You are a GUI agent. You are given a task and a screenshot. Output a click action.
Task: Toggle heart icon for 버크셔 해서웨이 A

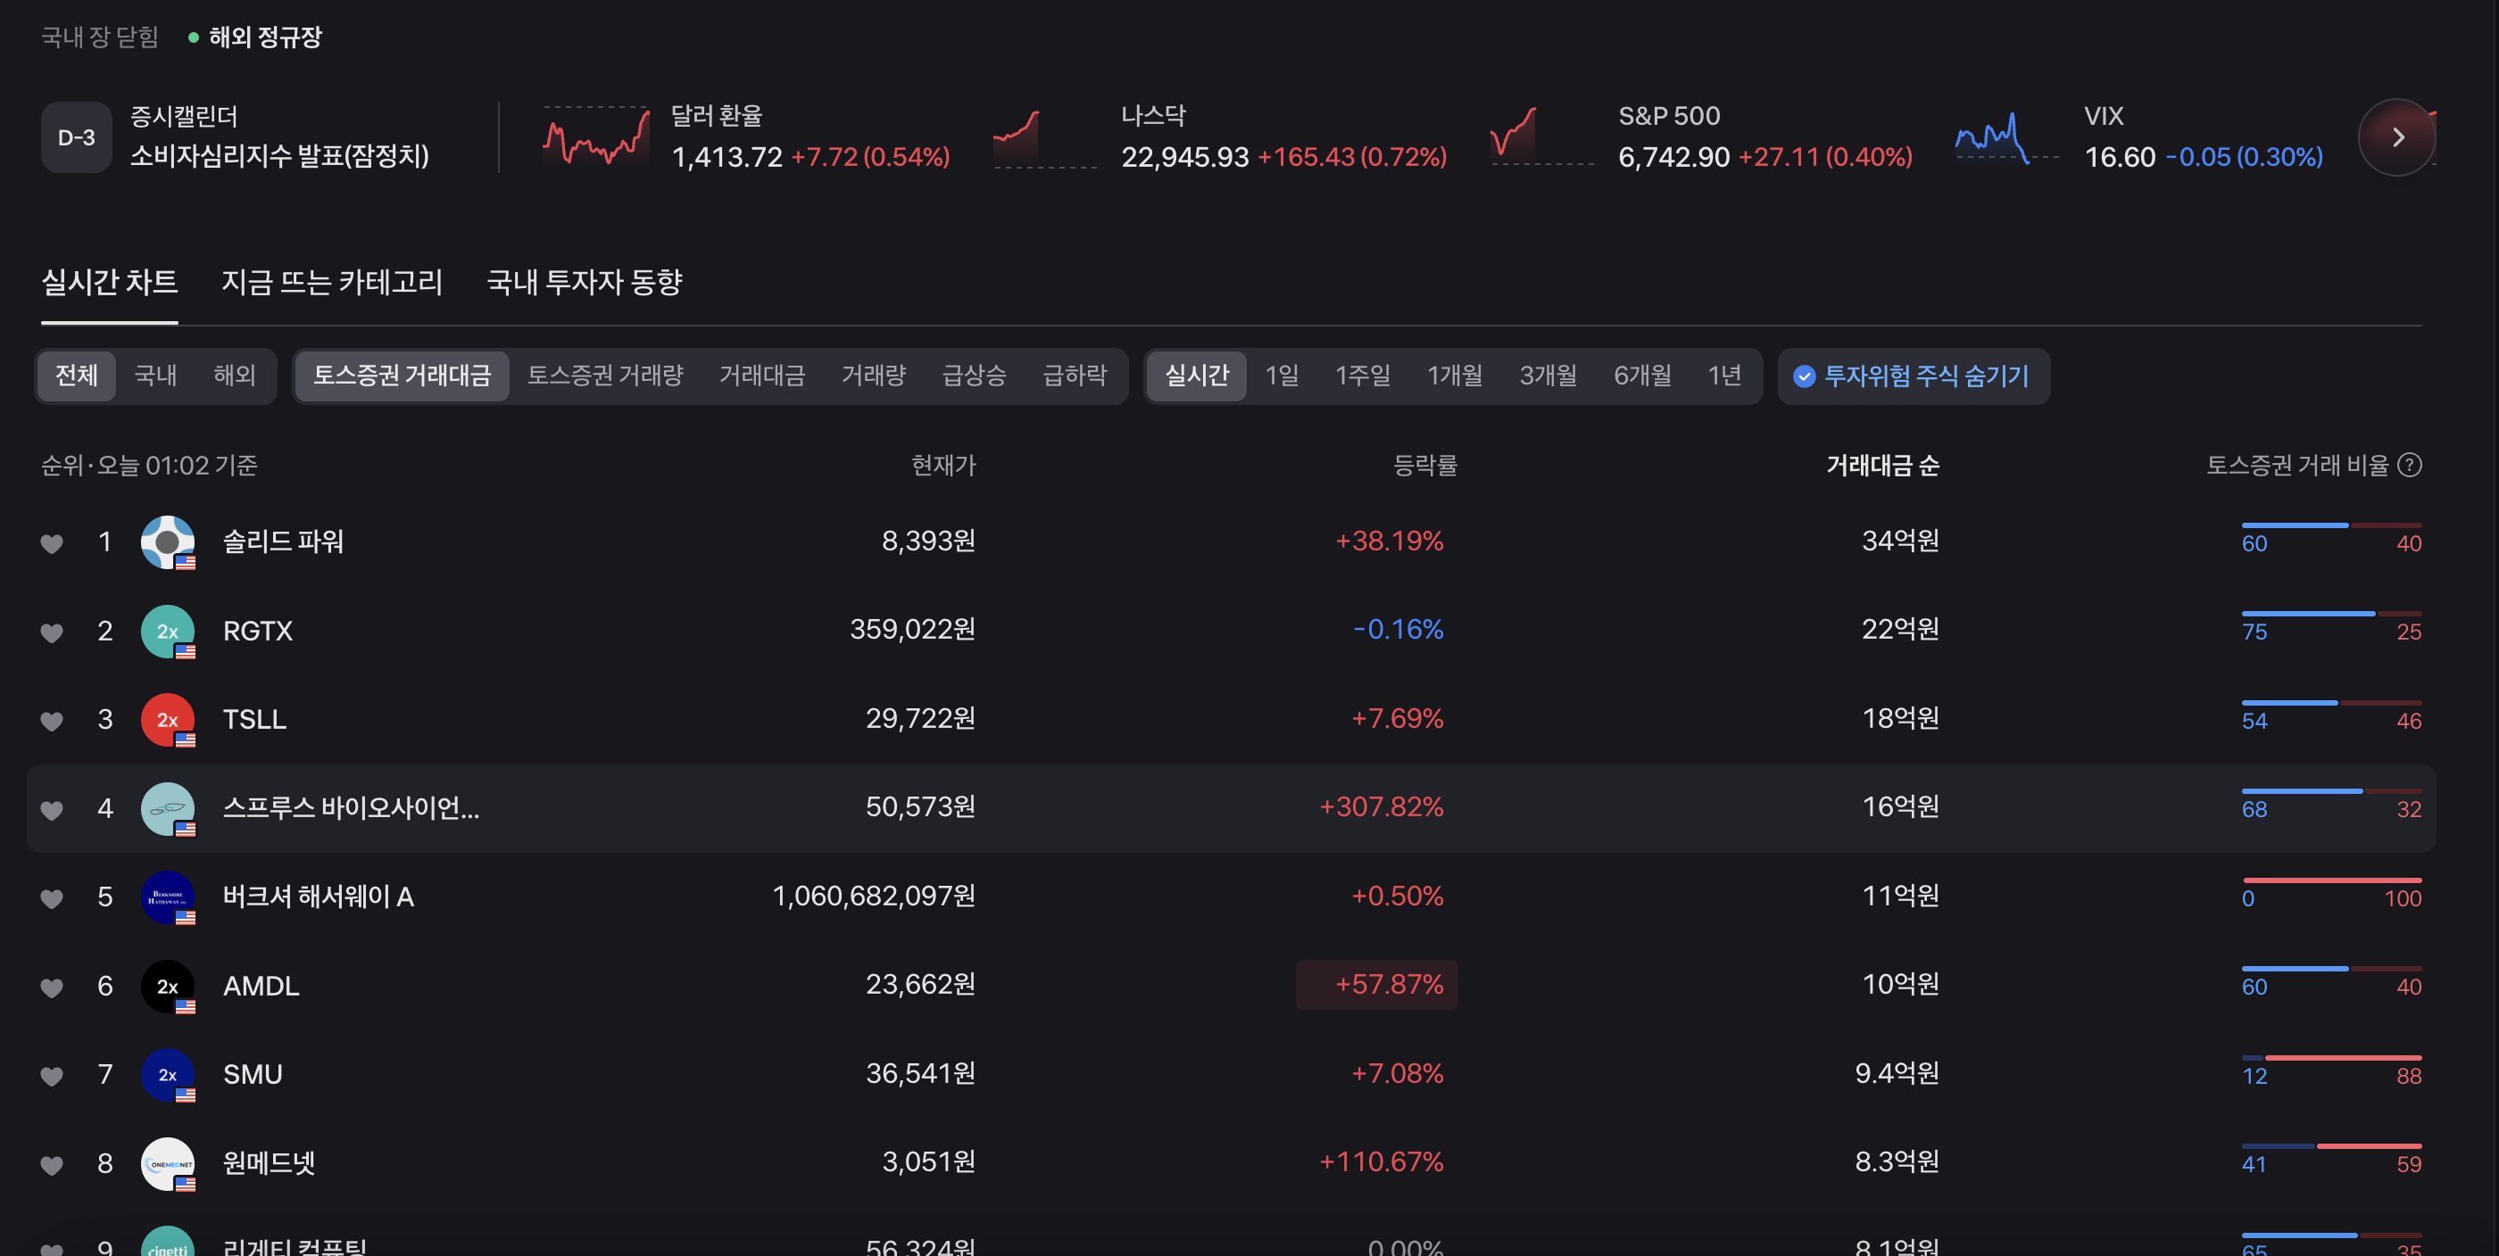click(x=52, y=898)
